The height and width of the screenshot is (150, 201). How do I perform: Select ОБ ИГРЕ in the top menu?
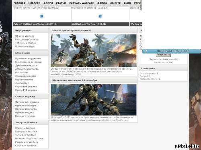tap(115, 3)
